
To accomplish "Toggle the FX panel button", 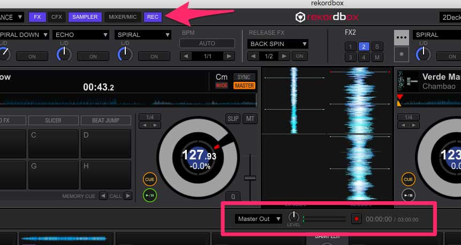I will click(x=37, y=17).
